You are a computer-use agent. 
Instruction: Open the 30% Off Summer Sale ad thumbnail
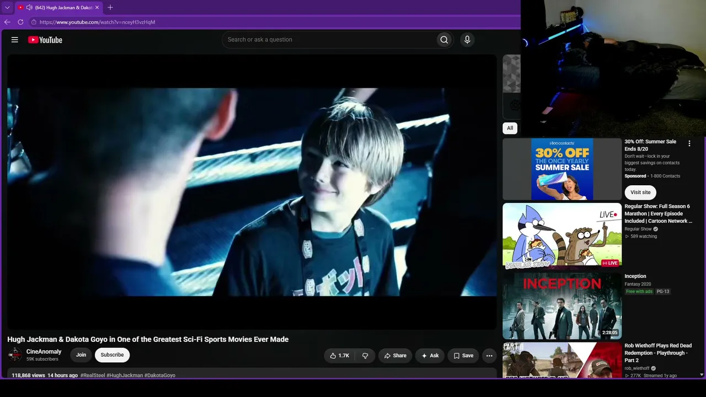pyautogui.click(x=562, y=169)
